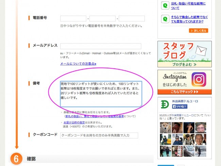
Task: Click the Q icon beside 旧札 question
Action: point(165,5)
